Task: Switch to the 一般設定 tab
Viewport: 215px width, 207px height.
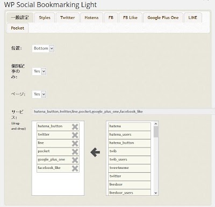Action: [20, 18]
